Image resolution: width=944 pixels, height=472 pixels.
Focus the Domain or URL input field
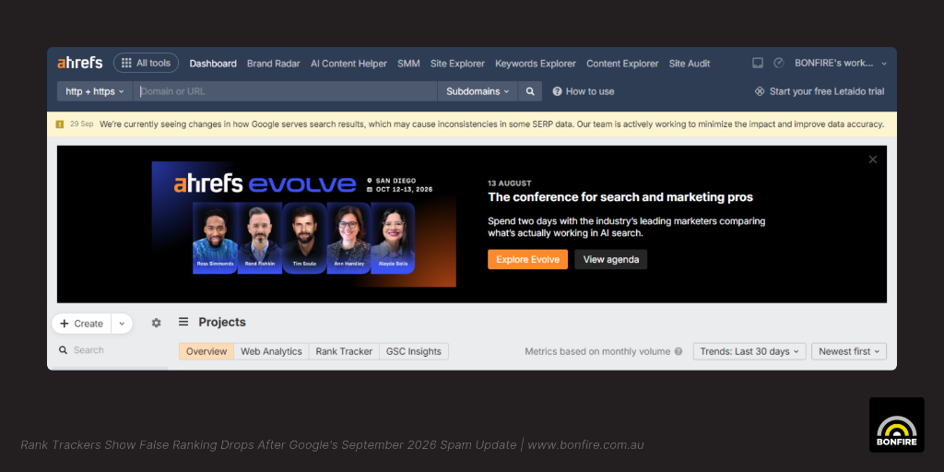pos(285,91)
